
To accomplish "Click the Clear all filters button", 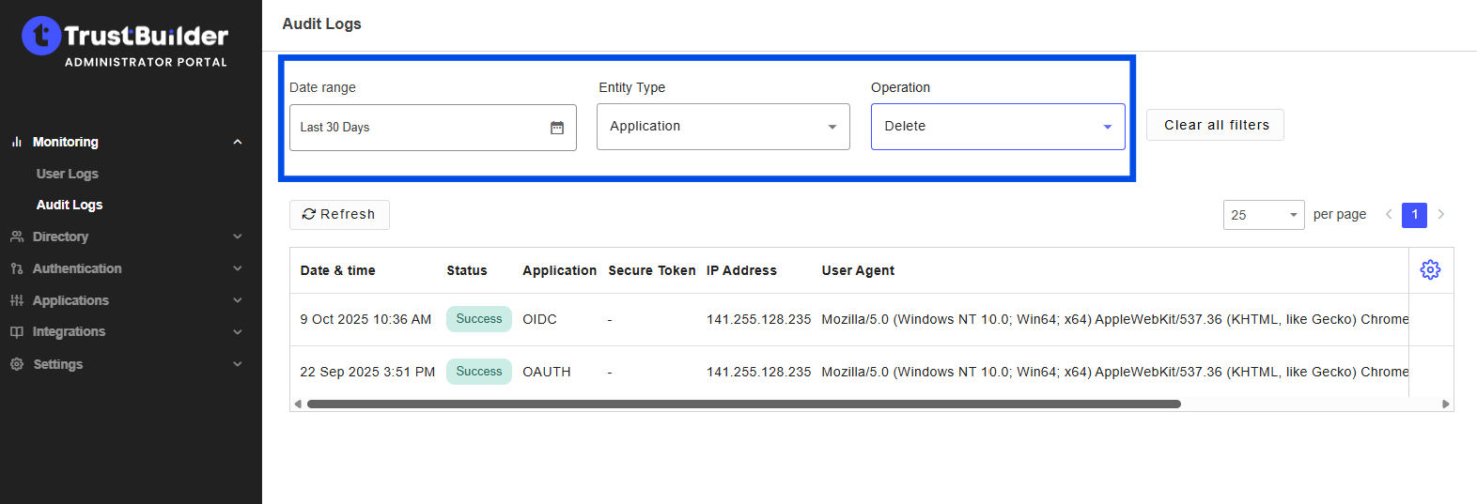I will point(1215,125).
